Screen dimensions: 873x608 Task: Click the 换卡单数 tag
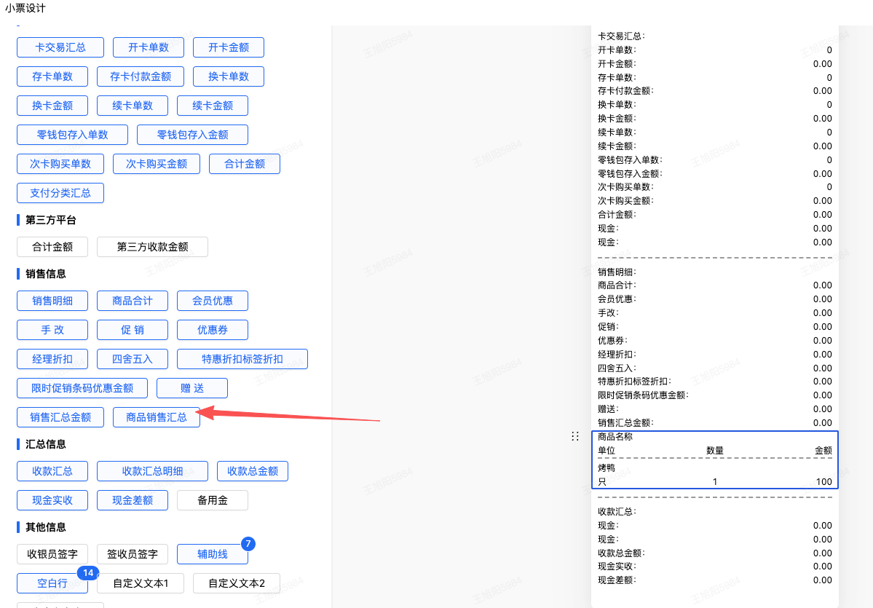coord(229,76)
